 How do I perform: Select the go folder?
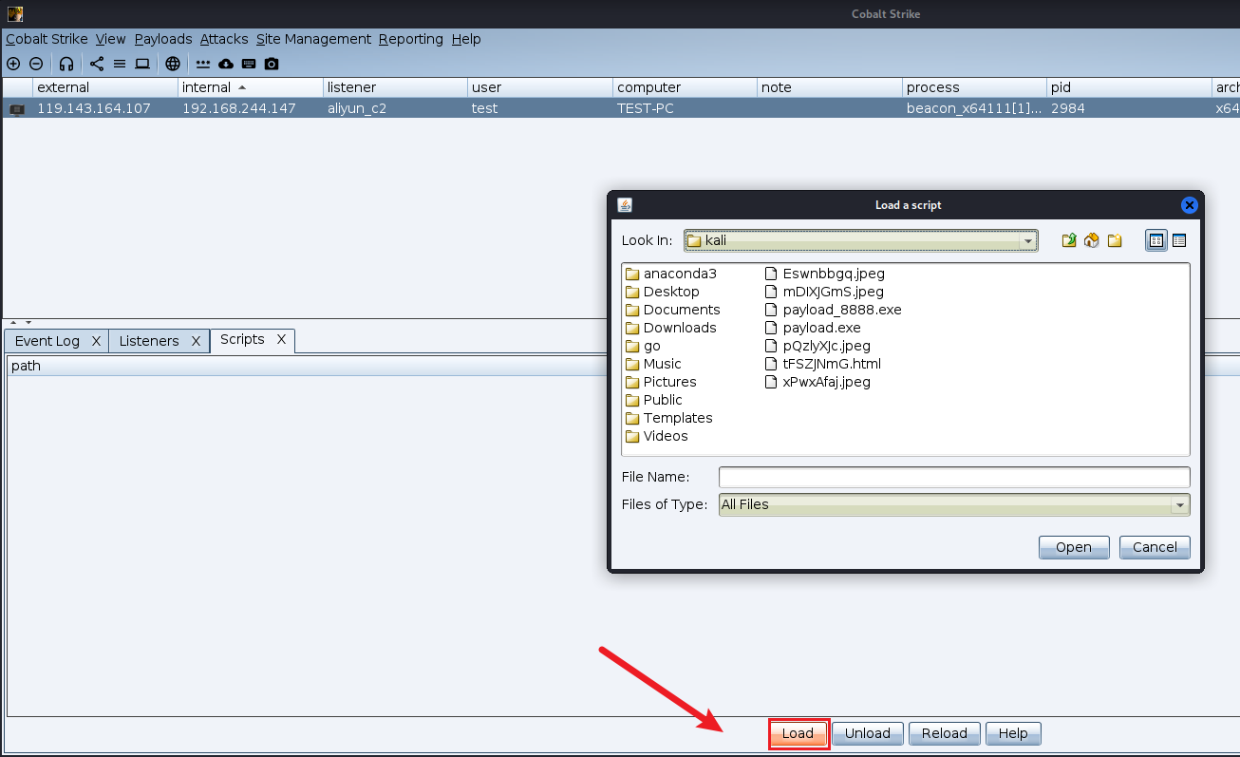[x=643, y=346]
